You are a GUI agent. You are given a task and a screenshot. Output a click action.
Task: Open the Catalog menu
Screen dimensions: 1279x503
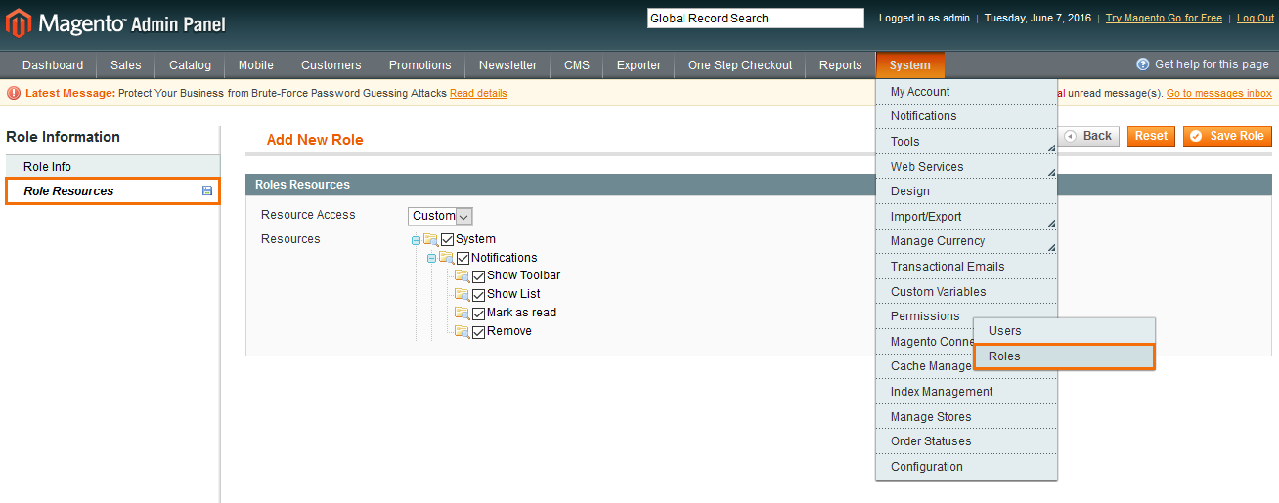(x=190, y=65)
